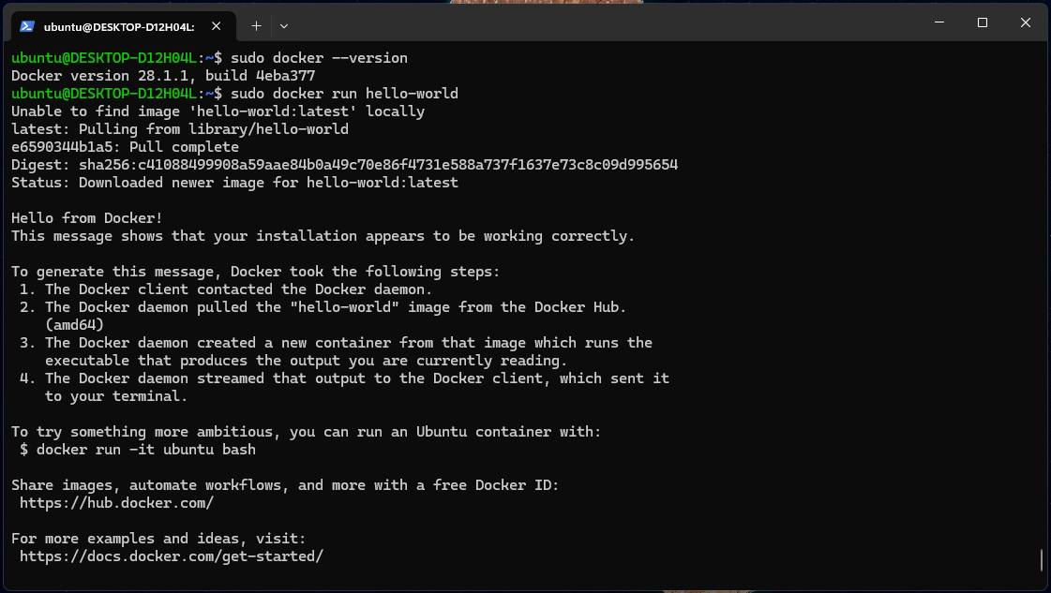Screen dimensions: 1051x593
Task: Click the scrollbar thumb at the right edge
Action: [1042, 559]
